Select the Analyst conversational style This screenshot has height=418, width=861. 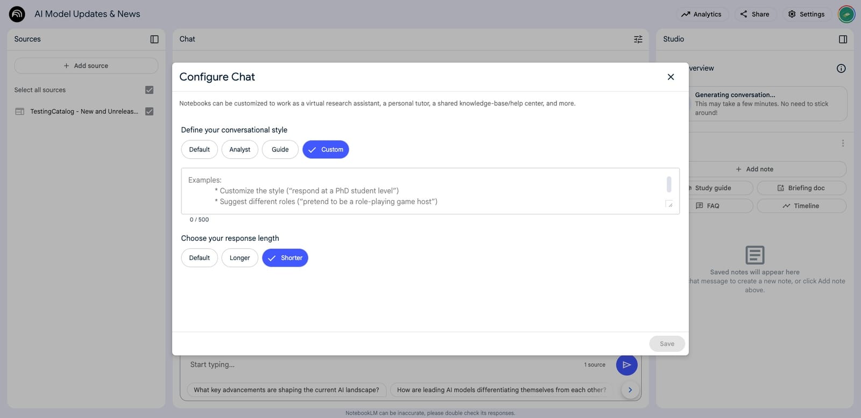(239, 149)
